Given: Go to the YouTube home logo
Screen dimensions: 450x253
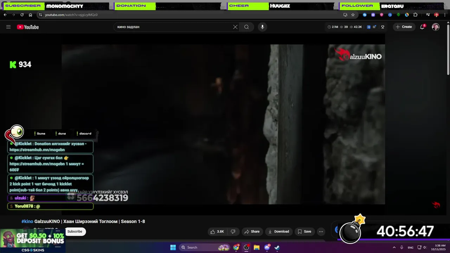Looking at the screenshot, I should pos(28,27).
